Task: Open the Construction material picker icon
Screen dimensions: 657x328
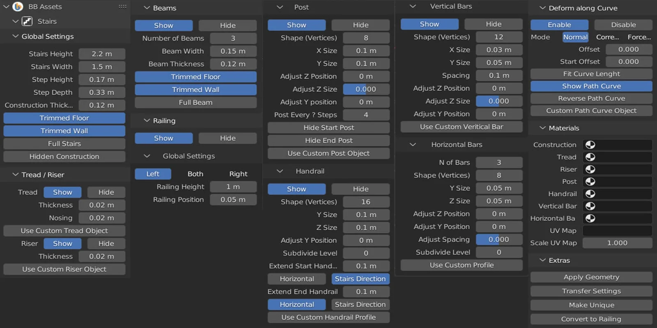Action: (x=590, y=145)
